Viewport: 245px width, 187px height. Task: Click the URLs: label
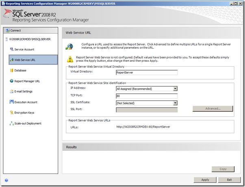click(x=74, y=127)
